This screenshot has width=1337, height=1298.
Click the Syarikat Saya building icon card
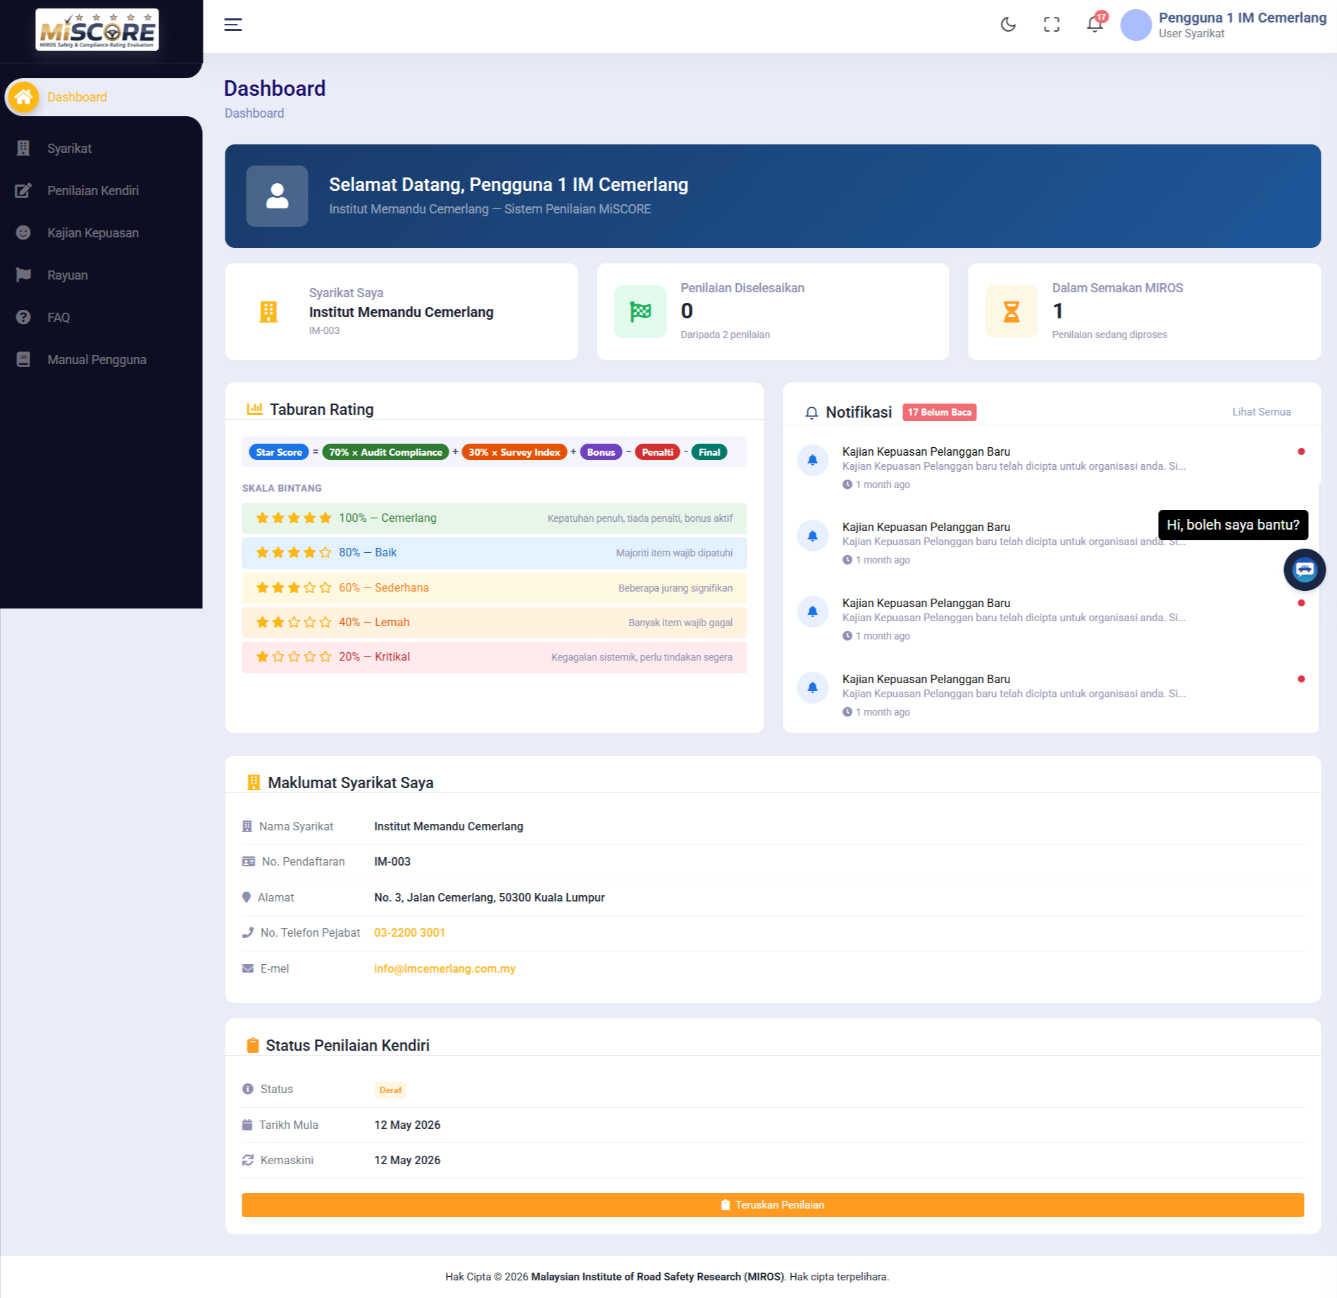pos(268,311)
